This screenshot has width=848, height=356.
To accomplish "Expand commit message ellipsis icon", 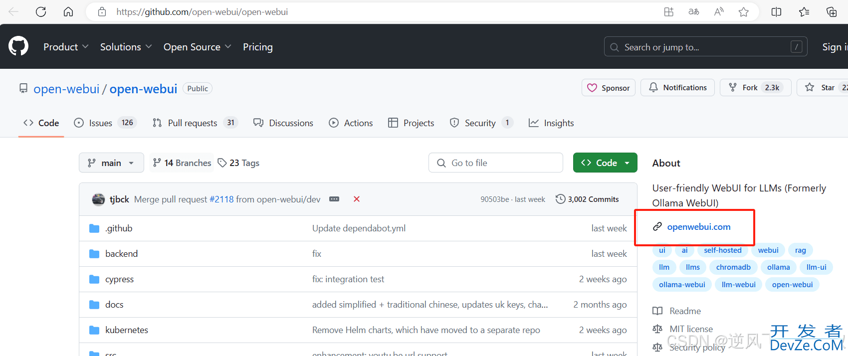I will pos(334,199).
